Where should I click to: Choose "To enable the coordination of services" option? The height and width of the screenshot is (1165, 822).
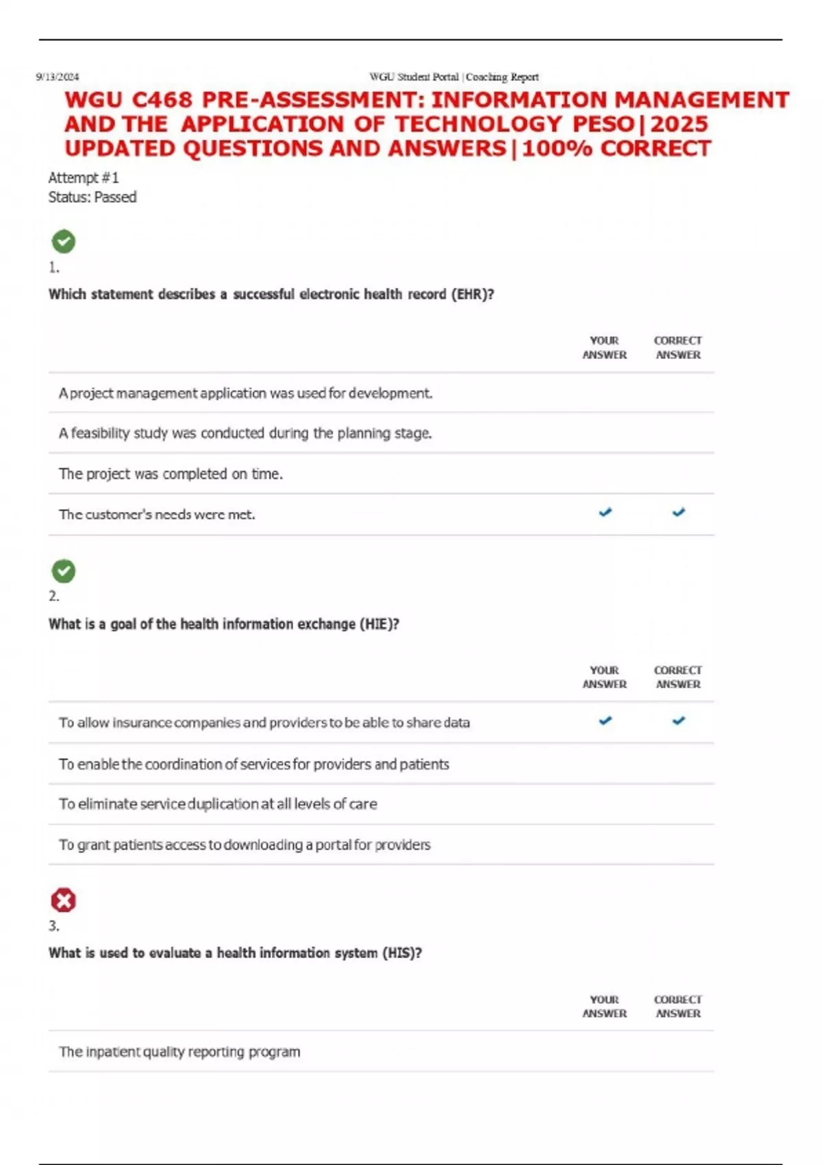[x=253, y=764]
